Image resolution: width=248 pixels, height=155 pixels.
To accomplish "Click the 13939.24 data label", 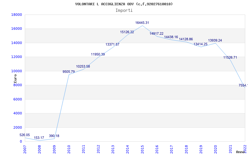I will [215, 40].
